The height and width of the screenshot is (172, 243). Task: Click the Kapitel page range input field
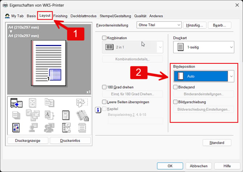coord(135,121)
